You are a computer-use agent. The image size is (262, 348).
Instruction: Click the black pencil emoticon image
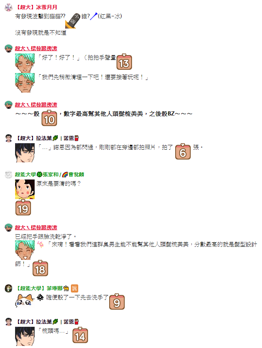pos(73,20)
